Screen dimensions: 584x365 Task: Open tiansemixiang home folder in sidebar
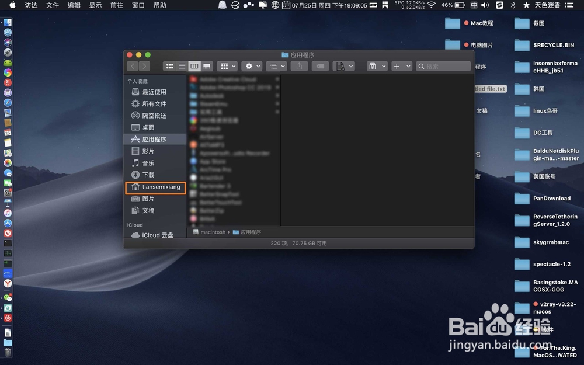[x=155, y=187]
